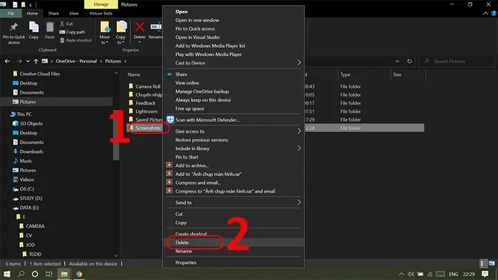Select This PC in navigation pane
Viewport: 498px width, 280px height.
24,114
